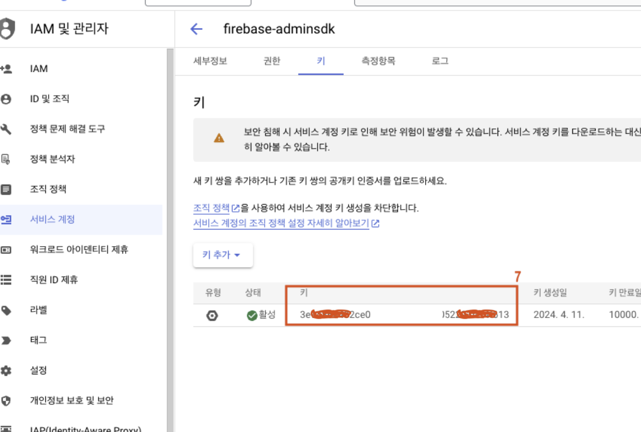Switch to the 측정항목 tab

(379, 61)
